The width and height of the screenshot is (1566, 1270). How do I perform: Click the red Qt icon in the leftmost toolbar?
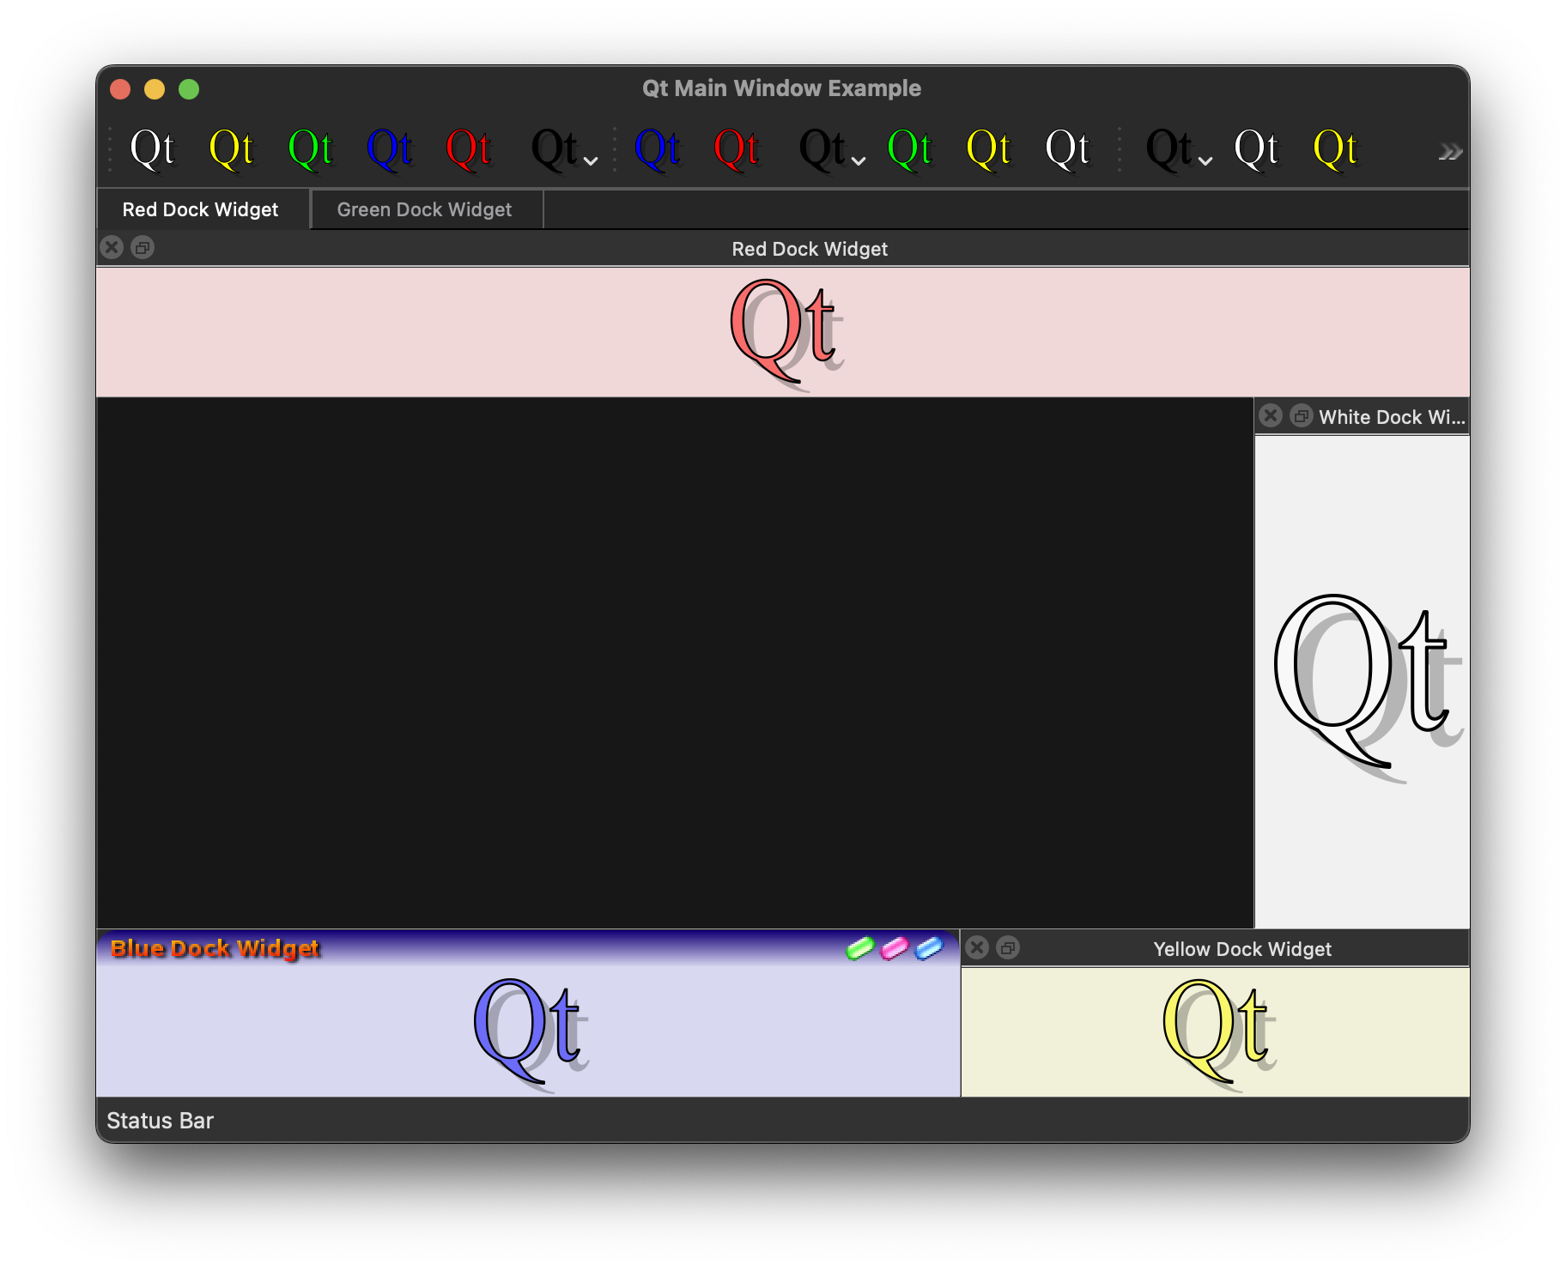[469, 149]
